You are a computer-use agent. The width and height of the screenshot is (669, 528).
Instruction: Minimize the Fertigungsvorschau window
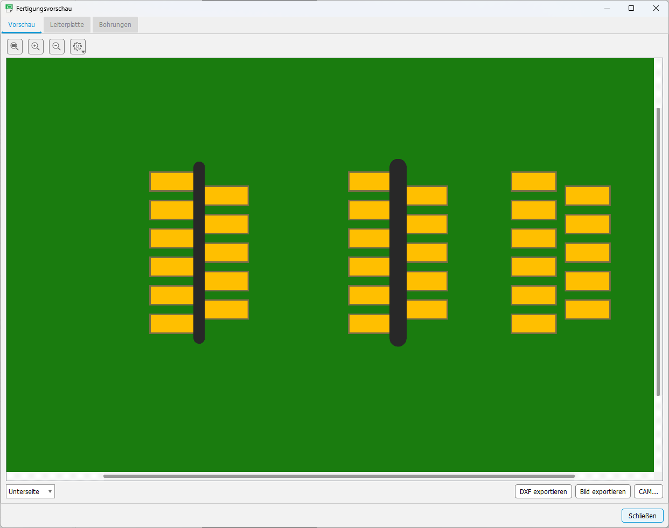[607, 8]
